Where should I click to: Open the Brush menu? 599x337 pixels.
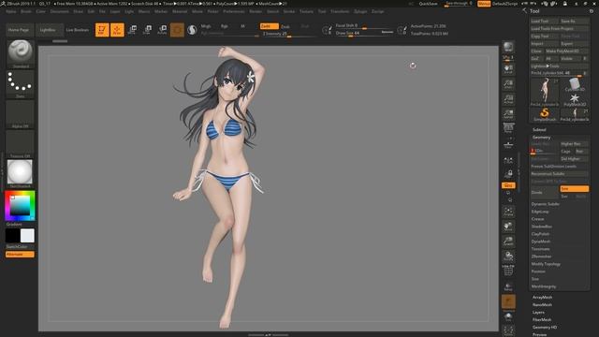[26, 11]
